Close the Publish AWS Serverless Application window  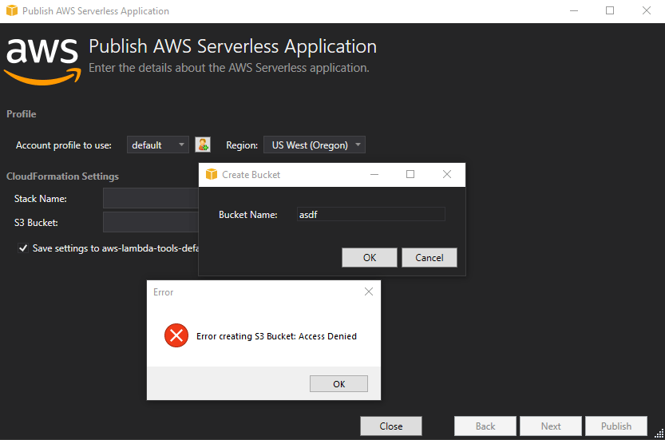coord(647,10)
